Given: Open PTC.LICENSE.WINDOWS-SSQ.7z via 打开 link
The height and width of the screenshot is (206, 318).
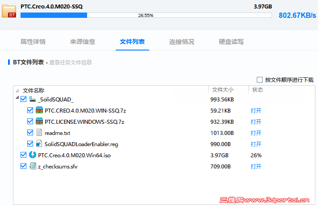Looking at the screenshot, I should coord(256,122).
